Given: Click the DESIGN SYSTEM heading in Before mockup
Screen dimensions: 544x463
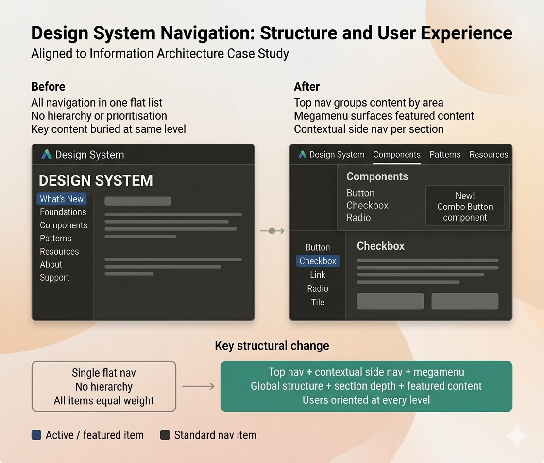Looking at the screenshot, I should (x=96, y=180).
